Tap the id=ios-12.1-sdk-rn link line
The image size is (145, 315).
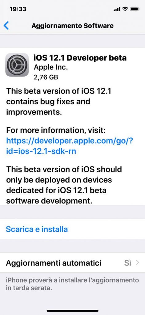(x=41, y=151)
